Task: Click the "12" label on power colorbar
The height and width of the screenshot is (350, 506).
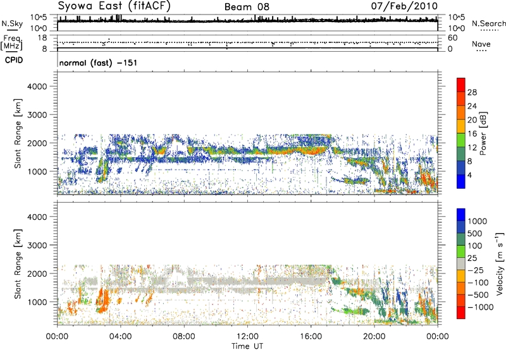Action: (472, 148)
